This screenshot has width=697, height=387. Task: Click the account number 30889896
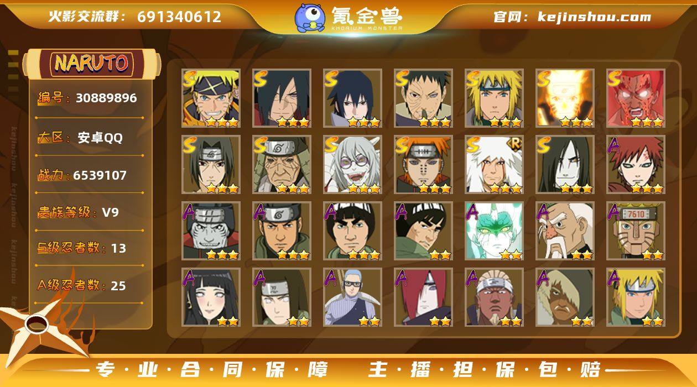tap(106, 98)
